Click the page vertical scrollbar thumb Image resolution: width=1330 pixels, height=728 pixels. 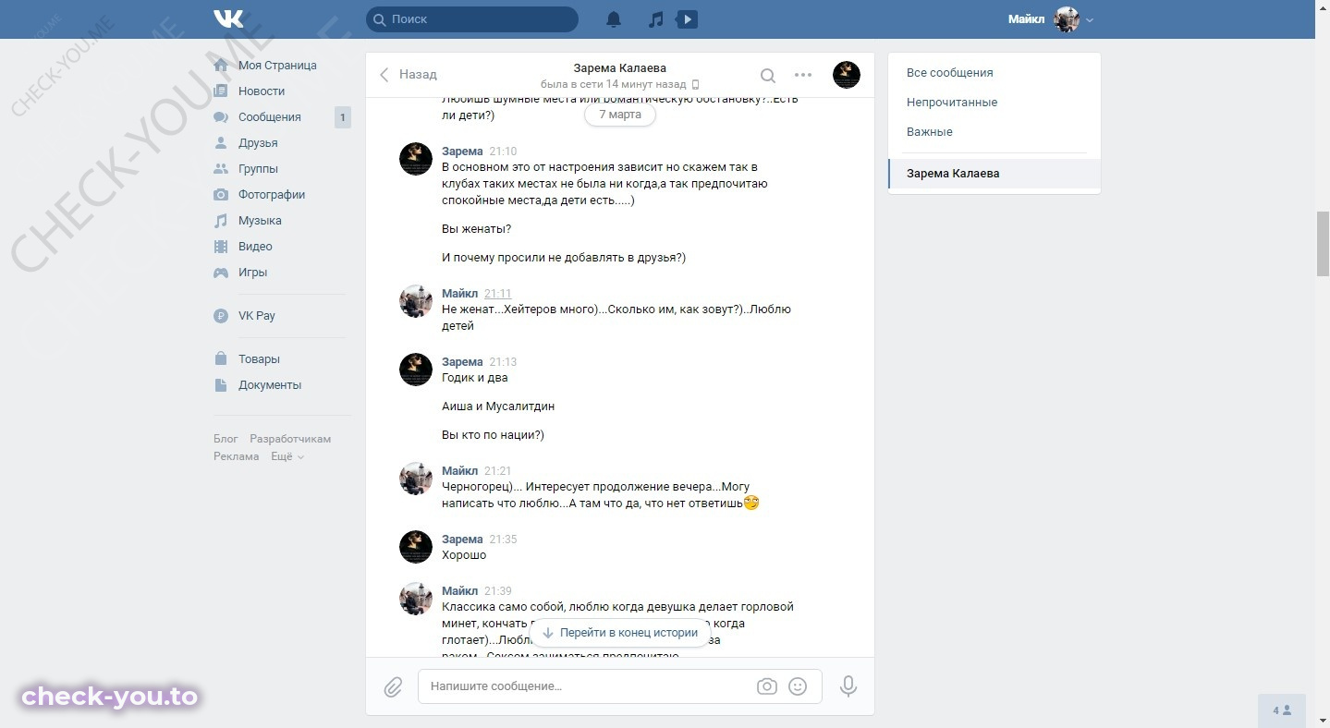1322,243
